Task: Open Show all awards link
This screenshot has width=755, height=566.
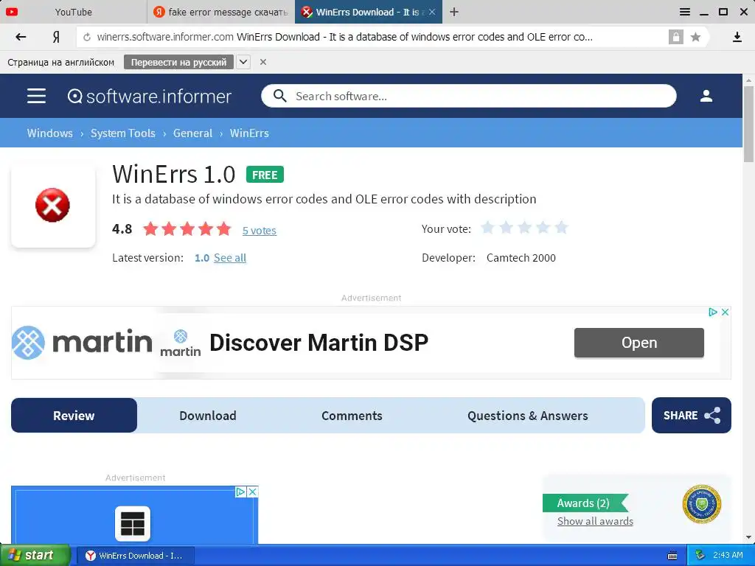Action: (x=595, y=521)
